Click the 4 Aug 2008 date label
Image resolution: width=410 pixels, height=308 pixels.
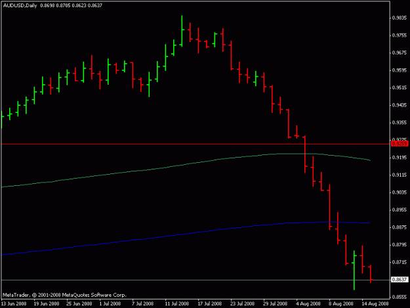tap(308, 304)
